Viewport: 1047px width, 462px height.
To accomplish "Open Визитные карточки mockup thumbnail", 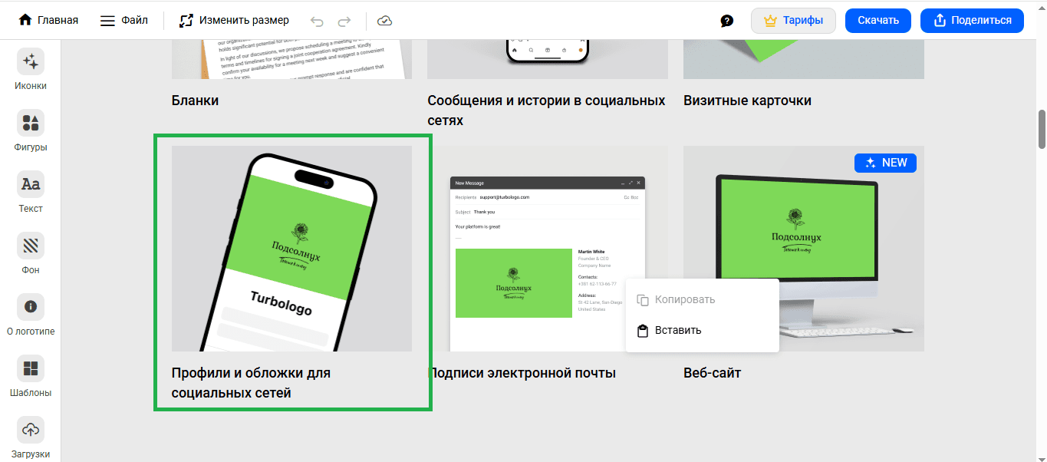I will point(804,59).
